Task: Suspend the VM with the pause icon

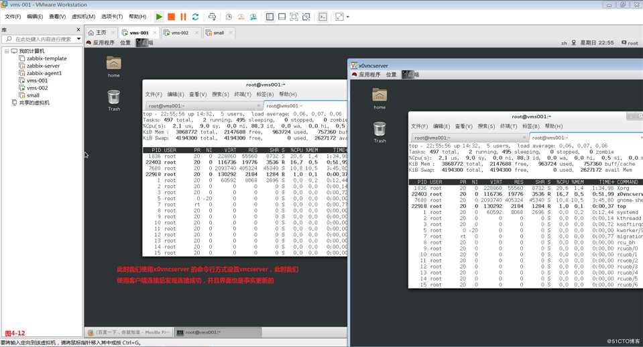Action: pos(183,17)
